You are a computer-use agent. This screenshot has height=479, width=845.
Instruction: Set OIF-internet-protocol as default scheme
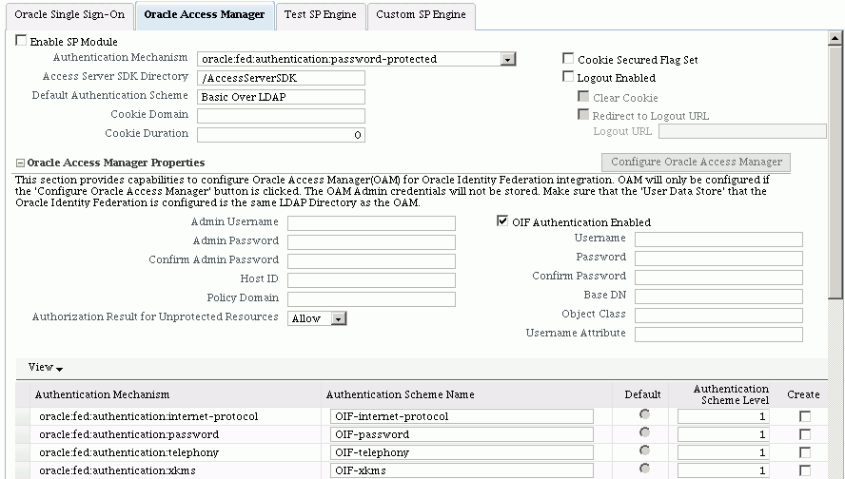(x=644, y=413)
